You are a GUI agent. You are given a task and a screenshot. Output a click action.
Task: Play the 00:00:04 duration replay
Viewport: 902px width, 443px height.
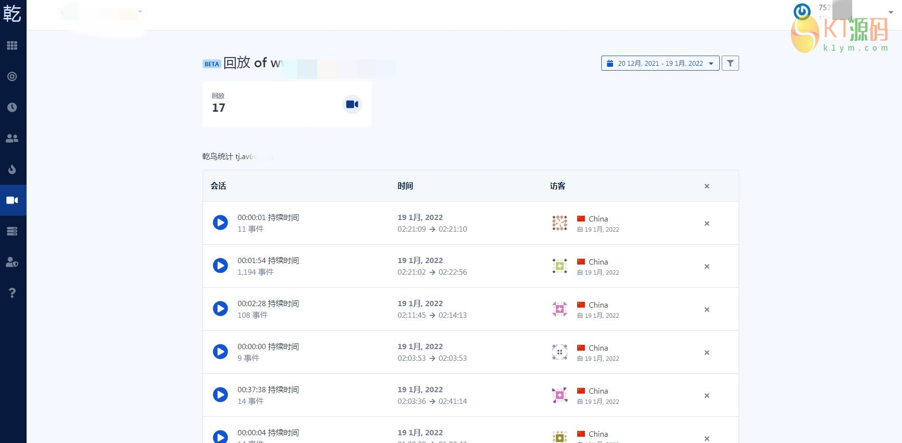click(x=220, y=437)
